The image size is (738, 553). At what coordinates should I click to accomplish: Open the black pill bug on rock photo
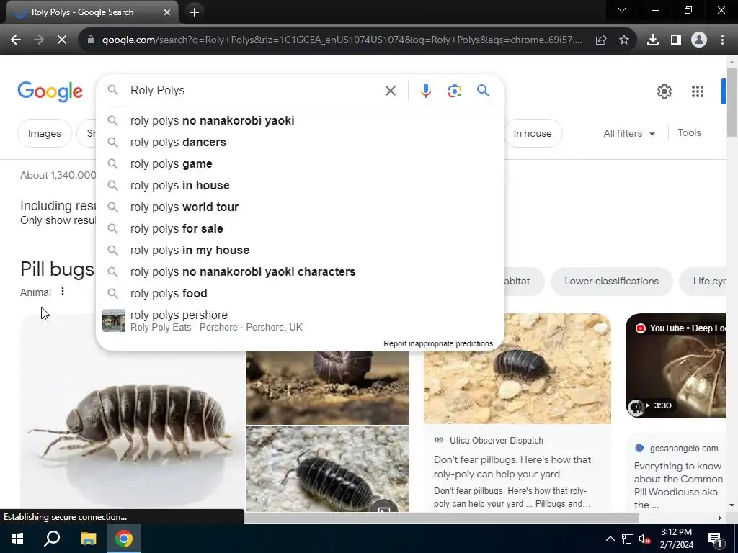[x=328, y=469]
